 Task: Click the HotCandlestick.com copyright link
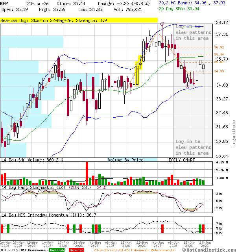pos(209,250)
